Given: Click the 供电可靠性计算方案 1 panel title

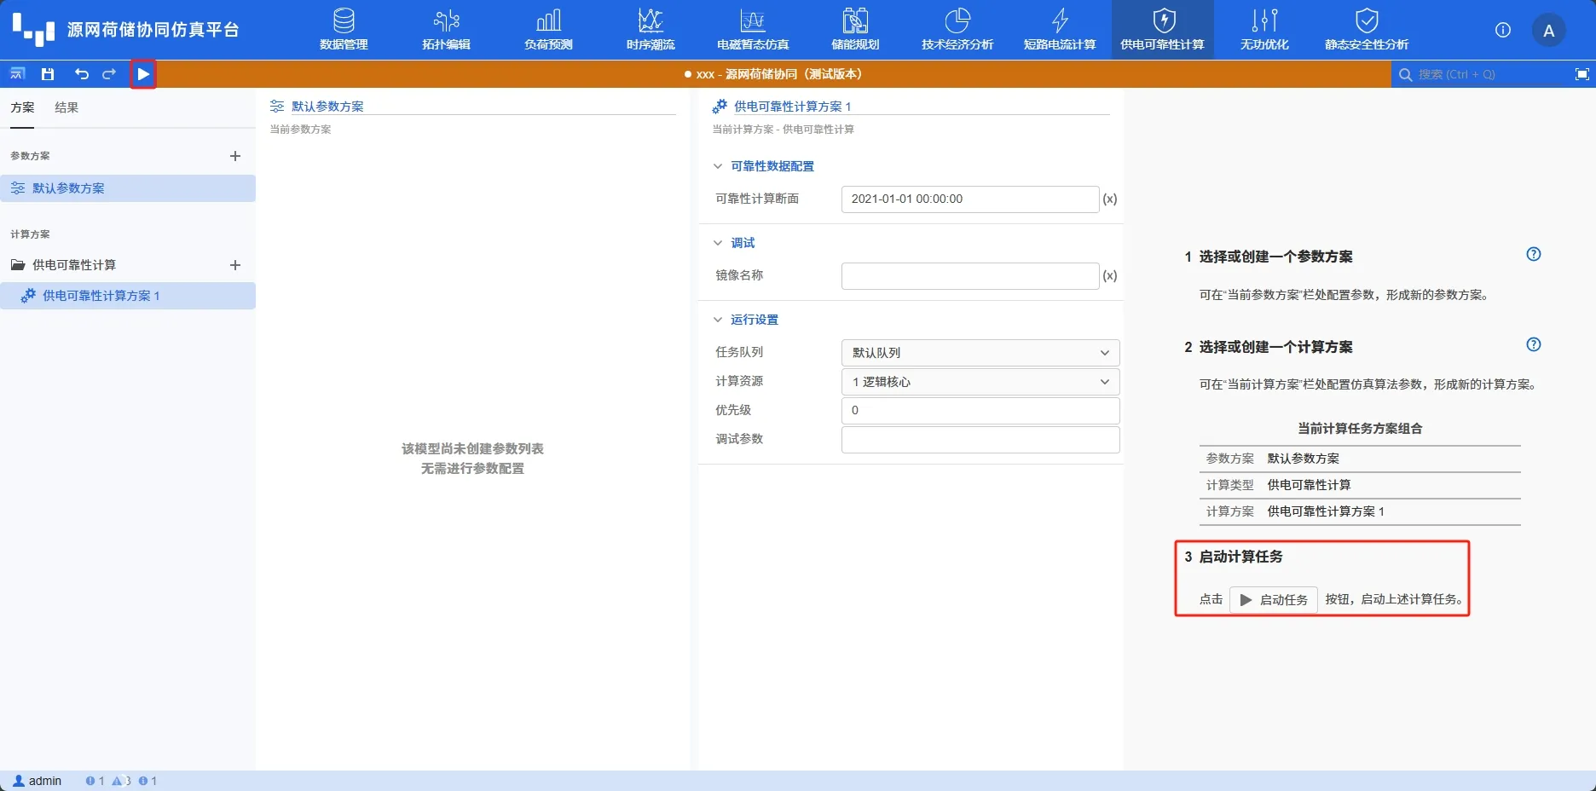Looking at the screenshot, I should coord(793,107).
